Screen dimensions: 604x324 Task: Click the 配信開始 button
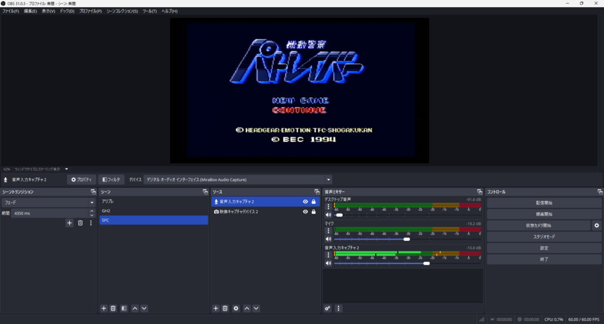point(544,203)
